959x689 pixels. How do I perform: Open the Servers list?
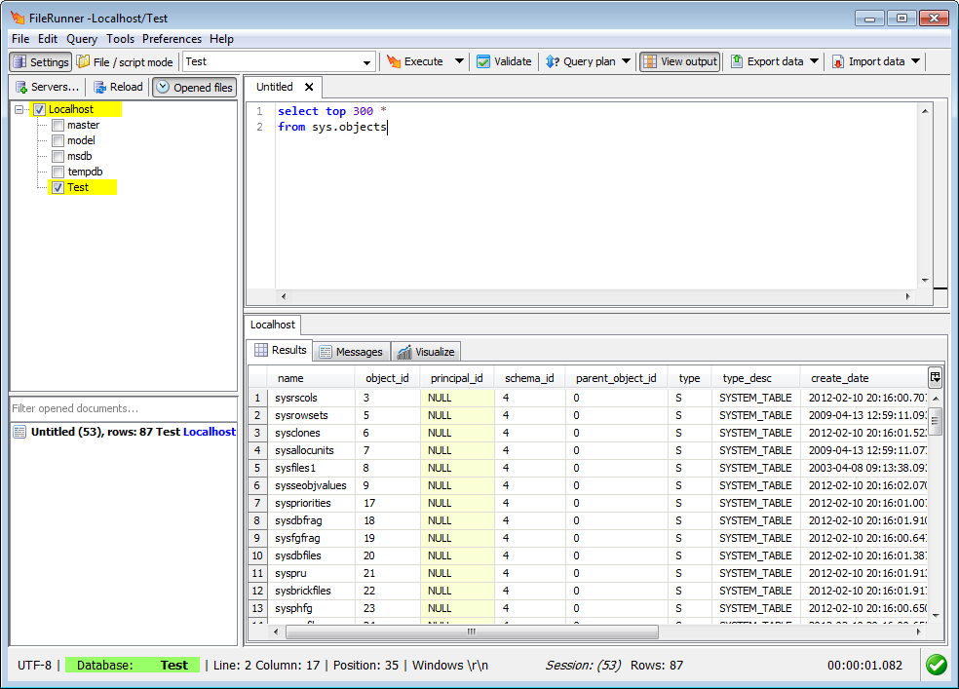(47, 87)
